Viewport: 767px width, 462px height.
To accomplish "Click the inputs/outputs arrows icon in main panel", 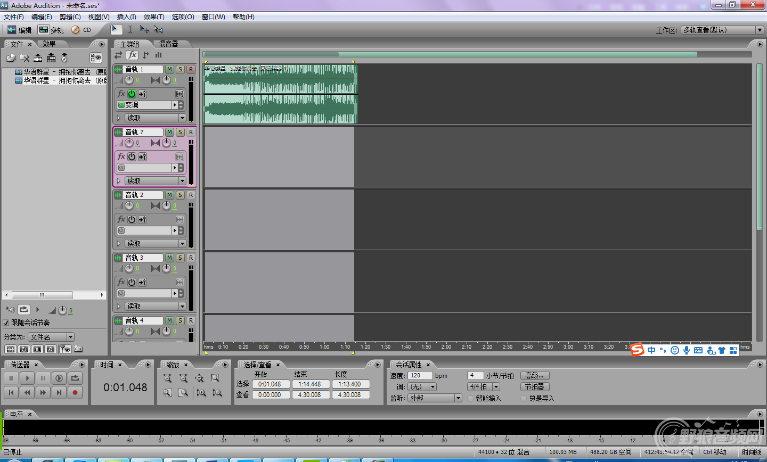I will point(118,55).
